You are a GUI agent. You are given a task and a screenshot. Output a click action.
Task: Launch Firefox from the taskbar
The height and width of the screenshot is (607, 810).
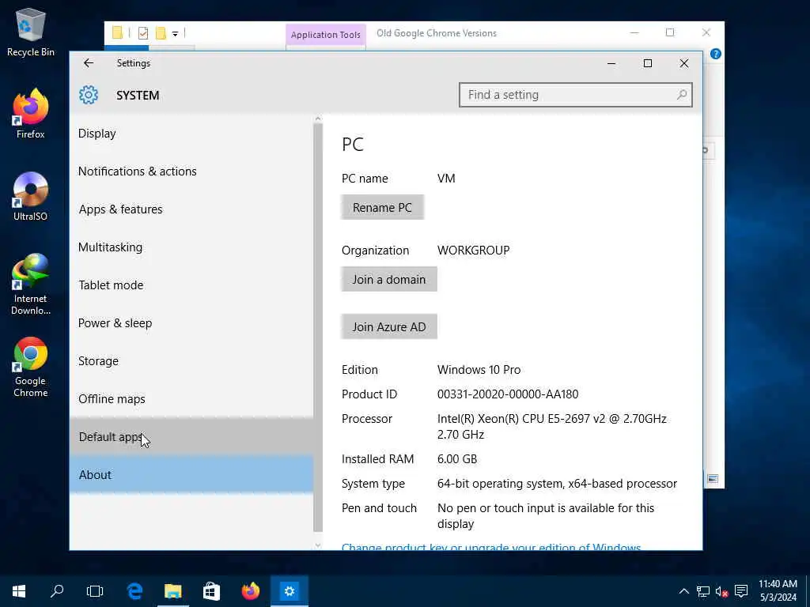251,591
